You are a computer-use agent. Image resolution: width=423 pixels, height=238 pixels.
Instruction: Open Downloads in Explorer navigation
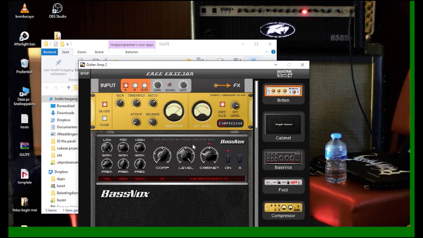63,113
